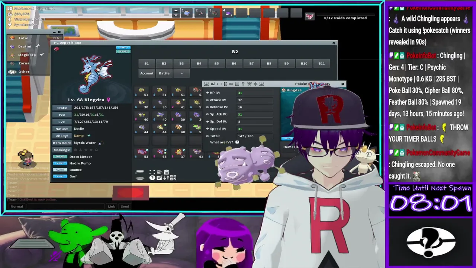Toggle the pin next to Dratini counter

tap(38, 46)
